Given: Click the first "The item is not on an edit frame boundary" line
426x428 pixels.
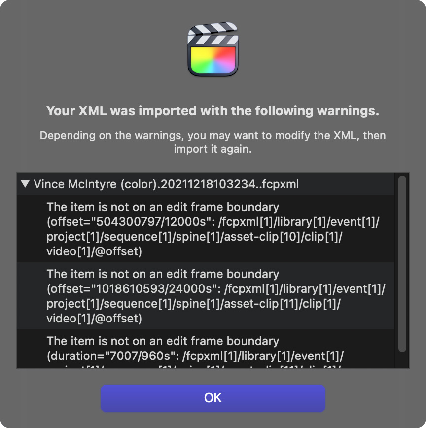Looking at the screenshot, I should [163, 207].
